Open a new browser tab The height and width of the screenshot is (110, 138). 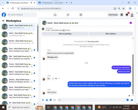(71, 3)
